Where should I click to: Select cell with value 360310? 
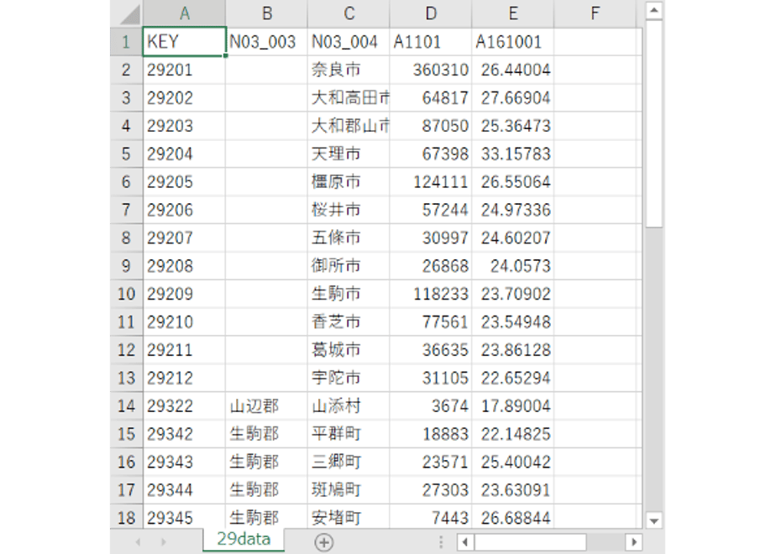[x=431, y=70]
